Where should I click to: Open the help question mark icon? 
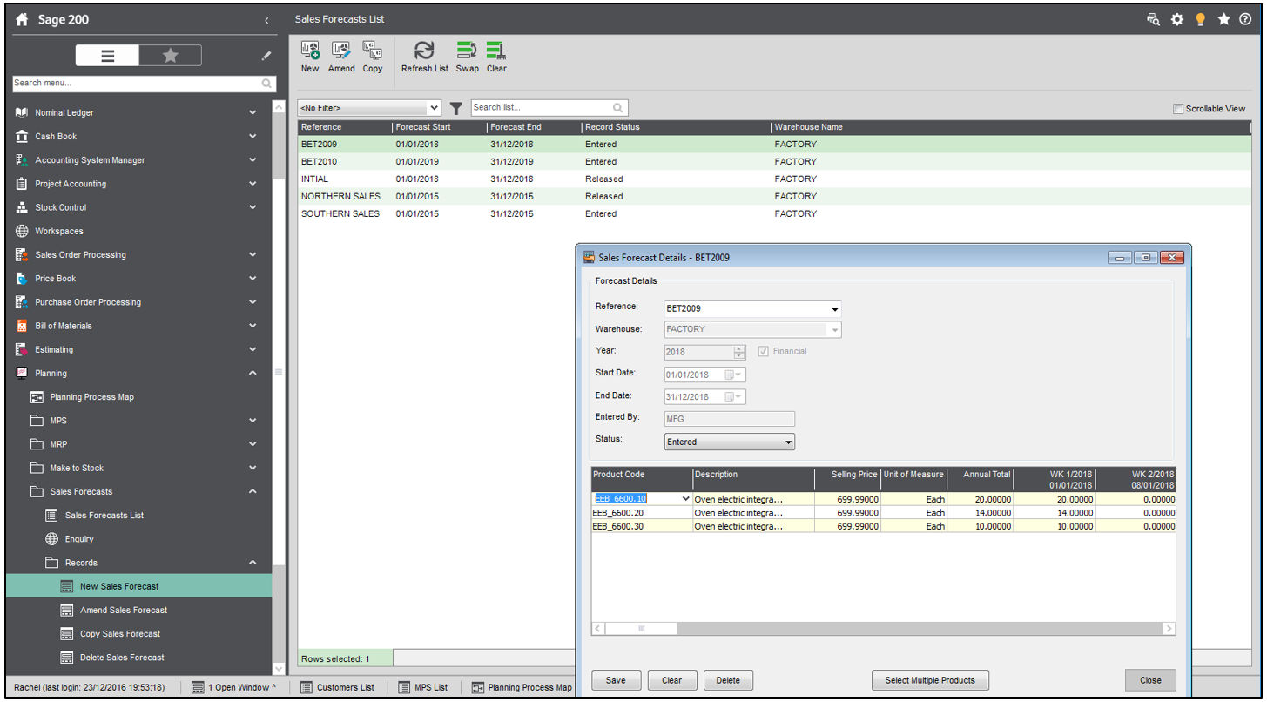tap(1245, 19)
